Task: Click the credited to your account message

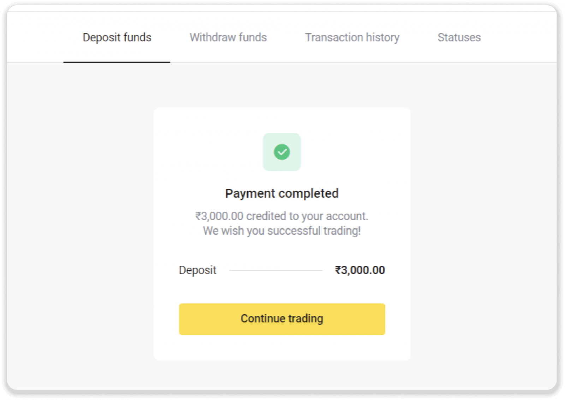Action: (x=282, y=216)
